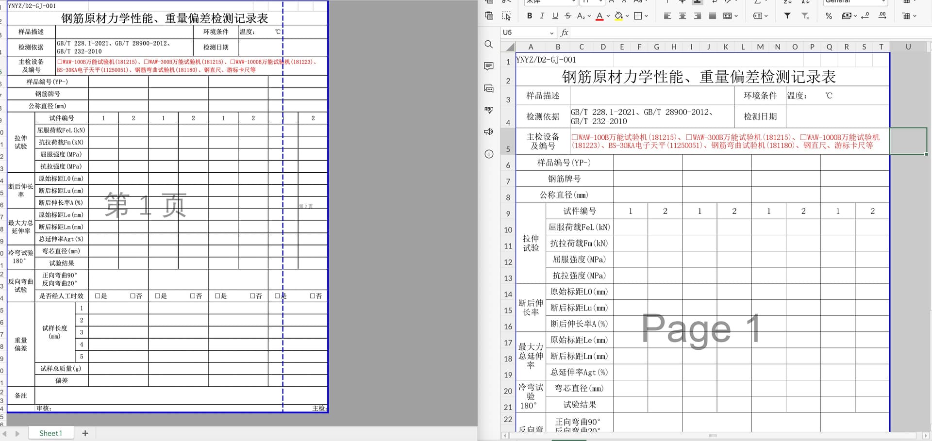Click Format as table template icon

906,16
